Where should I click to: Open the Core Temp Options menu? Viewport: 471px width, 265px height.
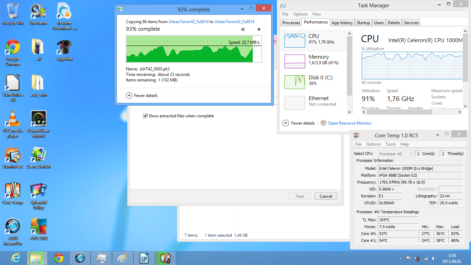(373, 144)
